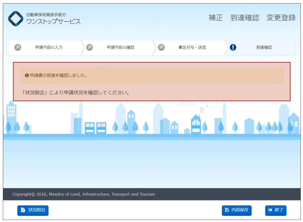
Task: Select the 申請内容の入力 step label
Action: (x=49, y=48)
